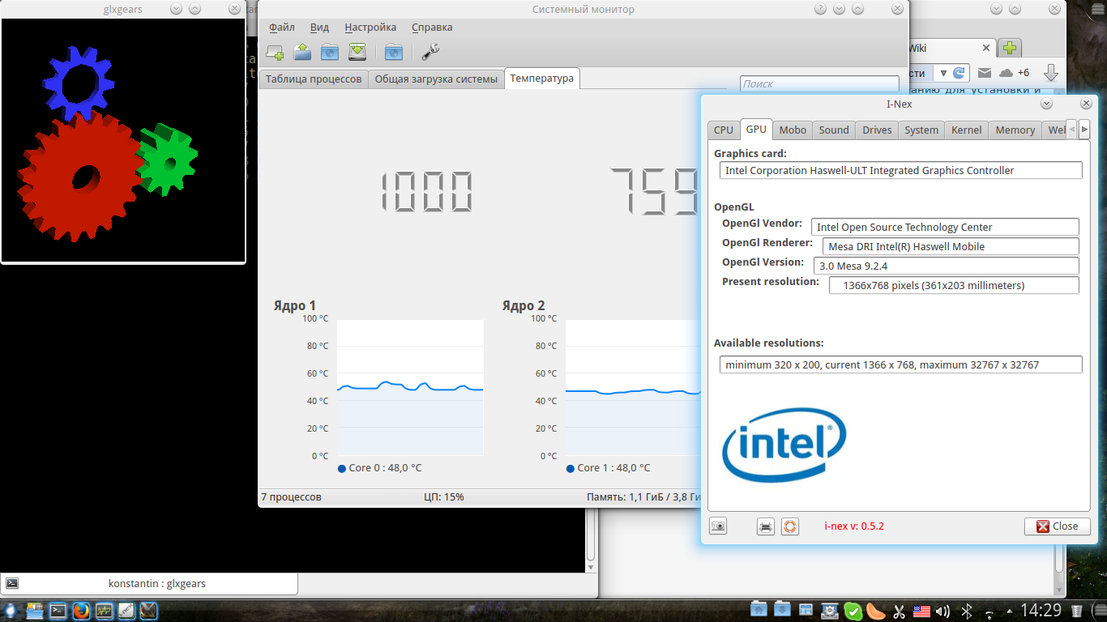Switch to System Monitor task in the panel
Screen dimensions: 1107x622
[104, 611]
